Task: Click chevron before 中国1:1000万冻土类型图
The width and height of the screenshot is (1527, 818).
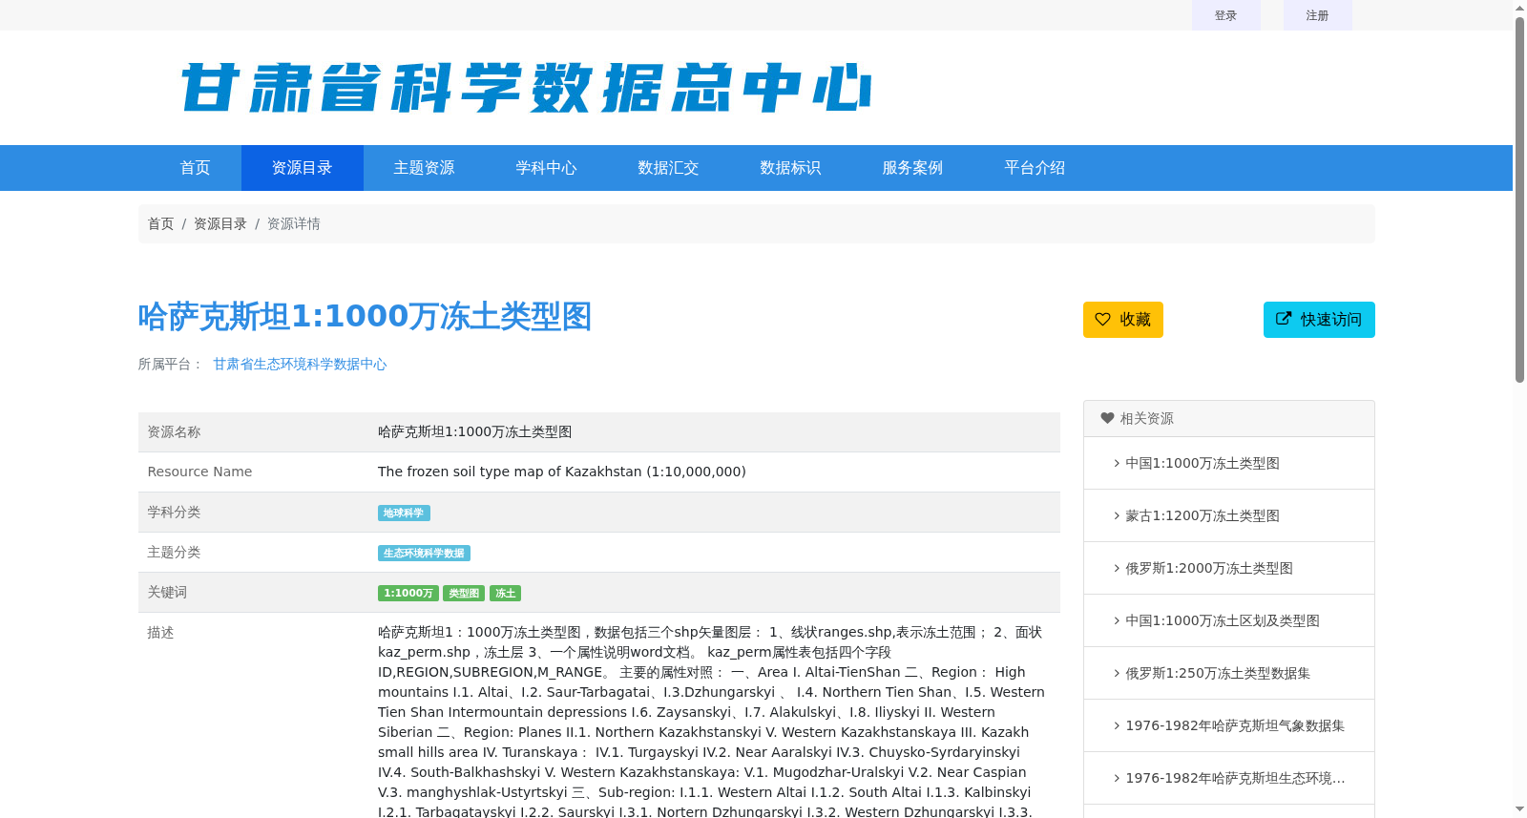Action: pyautogui.click(x=1117, y=463)
